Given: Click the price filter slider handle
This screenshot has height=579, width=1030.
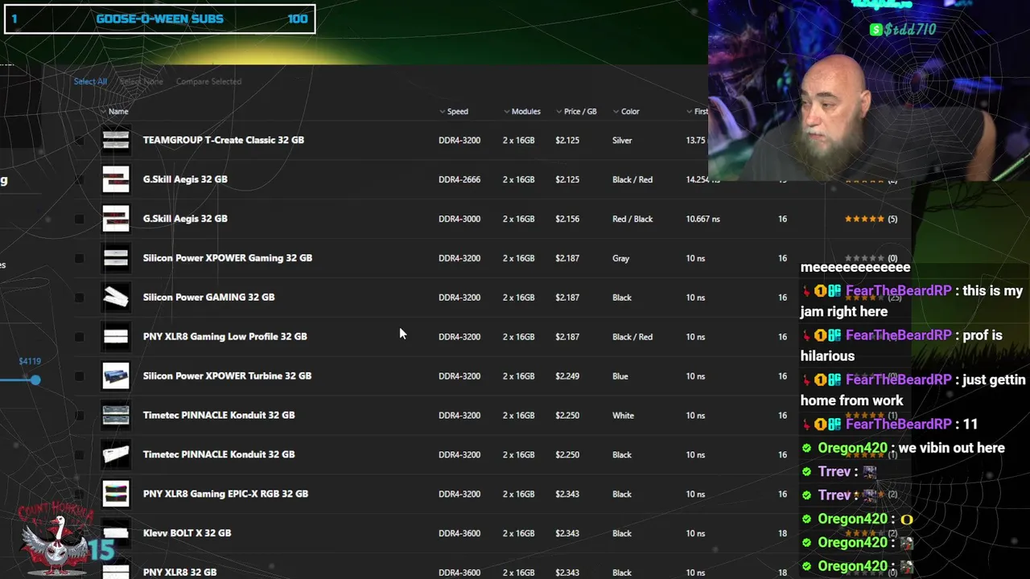Looking at the screenshot, I should tap(35, 380).
